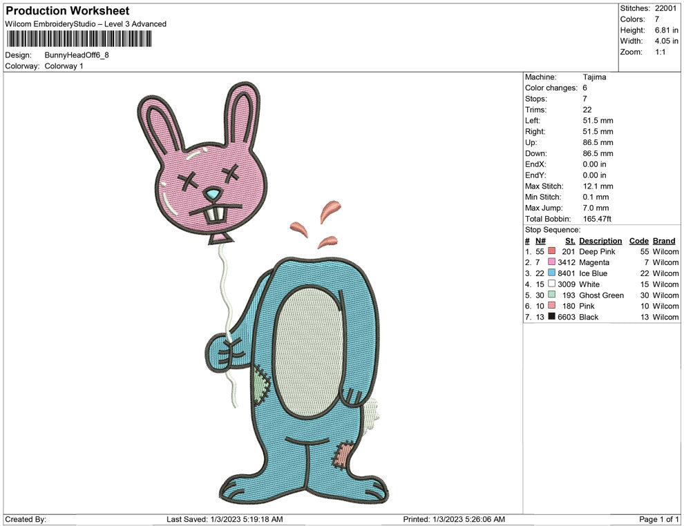The height and width of the screenshot is (526, 684).
Task: Click the barcode under the worksheet title
Action: click(x=79, y=39)
